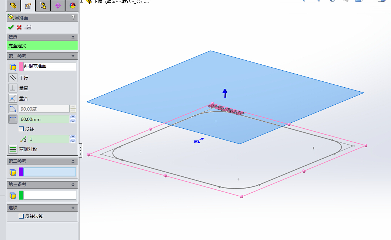Screen dimensions: 391x240
Task: Open help for the 基准面 panel
Action: [x=73, y=17]
